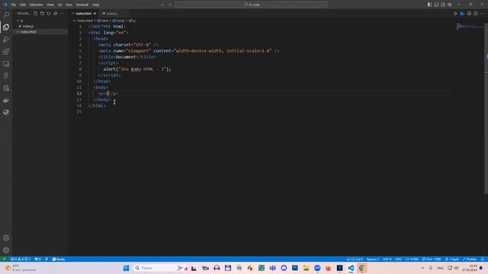This screenshot has height=274, width=488.
Task: Open VS Code icon in taskbar
Action: click(351, 268)
